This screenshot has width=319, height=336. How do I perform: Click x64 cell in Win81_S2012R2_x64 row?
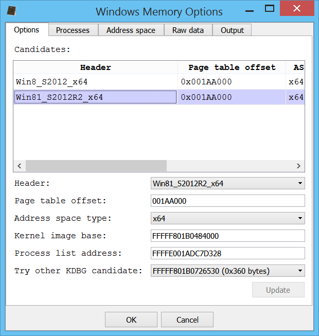click(x=295, y=97)
